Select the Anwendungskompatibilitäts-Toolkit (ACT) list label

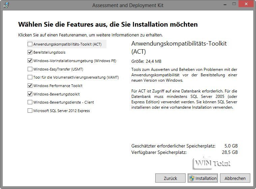[67, 44]
